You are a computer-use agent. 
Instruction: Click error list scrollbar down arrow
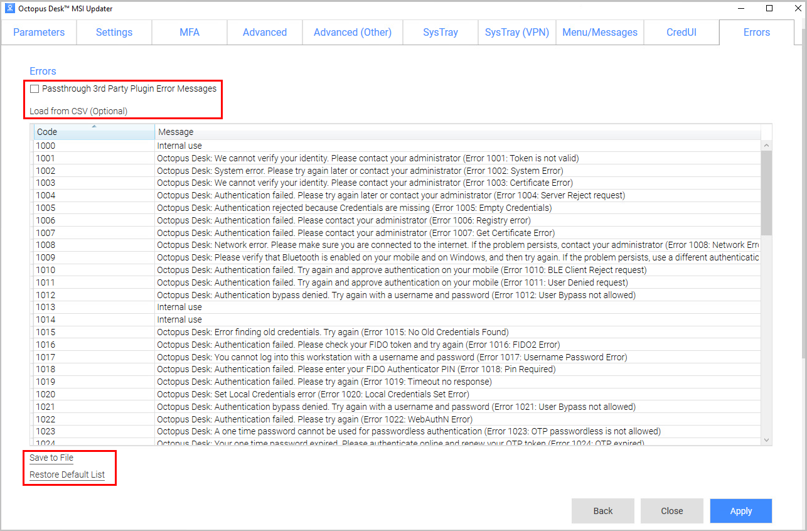point(767,441)
